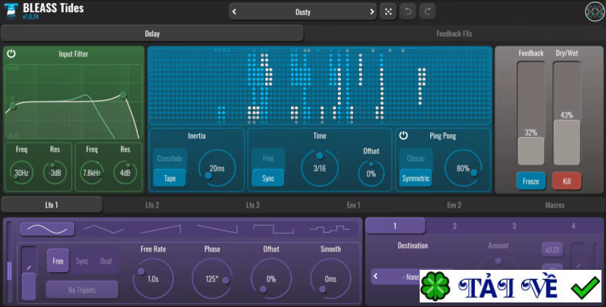Go to the next preset after Dusty
The image size is (606, 307).
(x=371, y=11)
